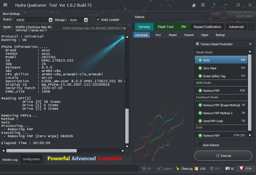Screen dimensions: 256x175
Task: Click plus icon beside Remove FRP Method 2
Action: pyautogui.click(x=200, y=113)
